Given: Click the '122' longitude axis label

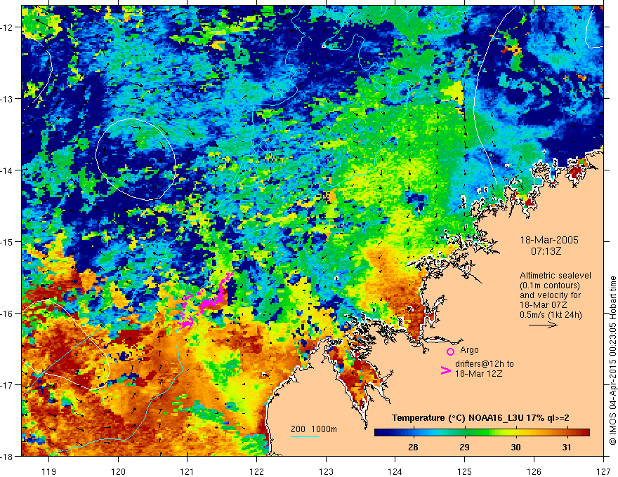Looking at the screenshot, I should click(x=256, y=471).
